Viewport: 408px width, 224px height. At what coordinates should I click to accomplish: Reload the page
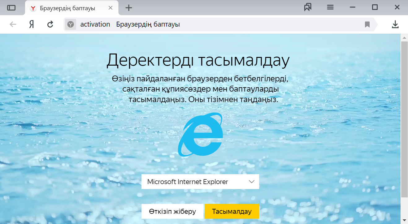tap(50, 24)
